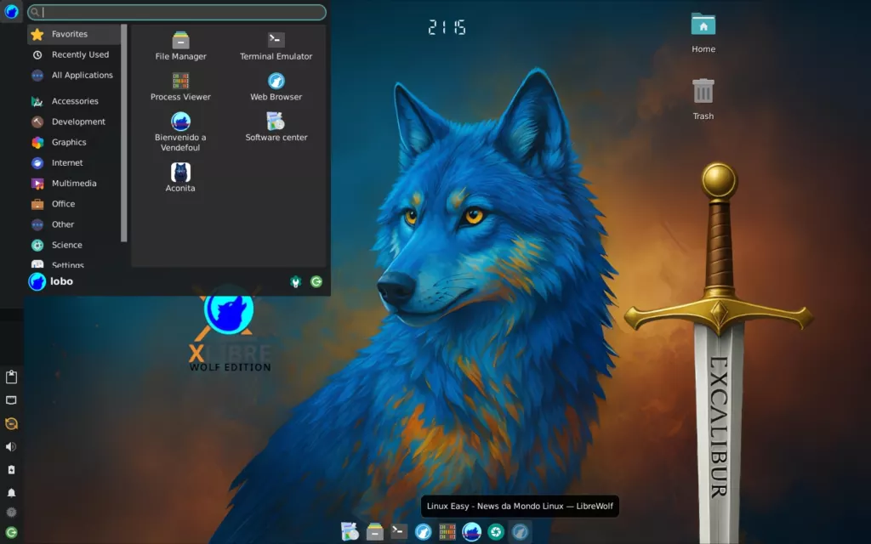
Task: Click the display panel icon
Action: 11,400
